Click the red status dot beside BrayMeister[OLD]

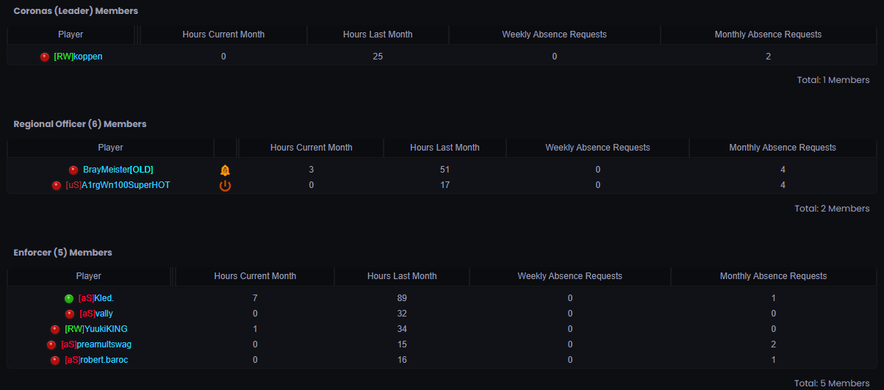[x=73, y=170]
